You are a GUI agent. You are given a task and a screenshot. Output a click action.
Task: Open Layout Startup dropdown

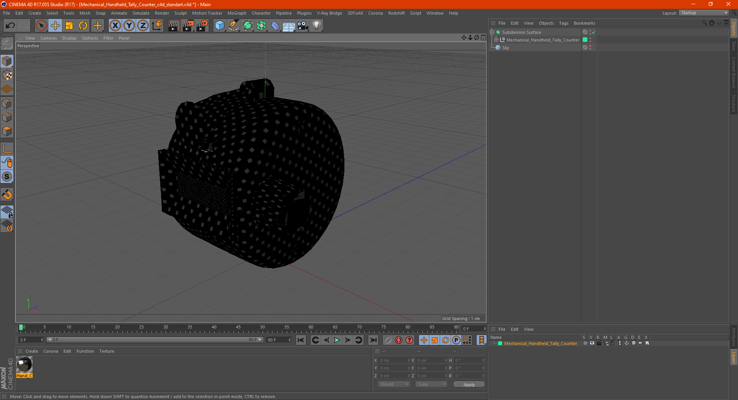704,13
